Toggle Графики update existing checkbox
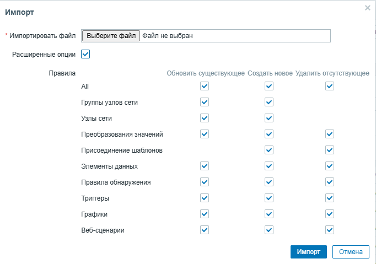The height and width of the screenshot is (264, 376). tap(205, 214)
